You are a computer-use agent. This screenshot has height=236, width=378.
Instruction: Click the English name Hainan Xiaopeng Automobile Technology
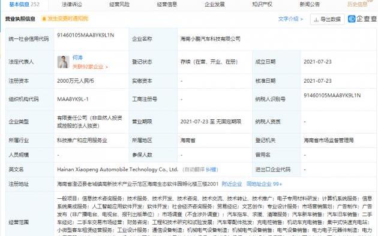coord(118,170)
